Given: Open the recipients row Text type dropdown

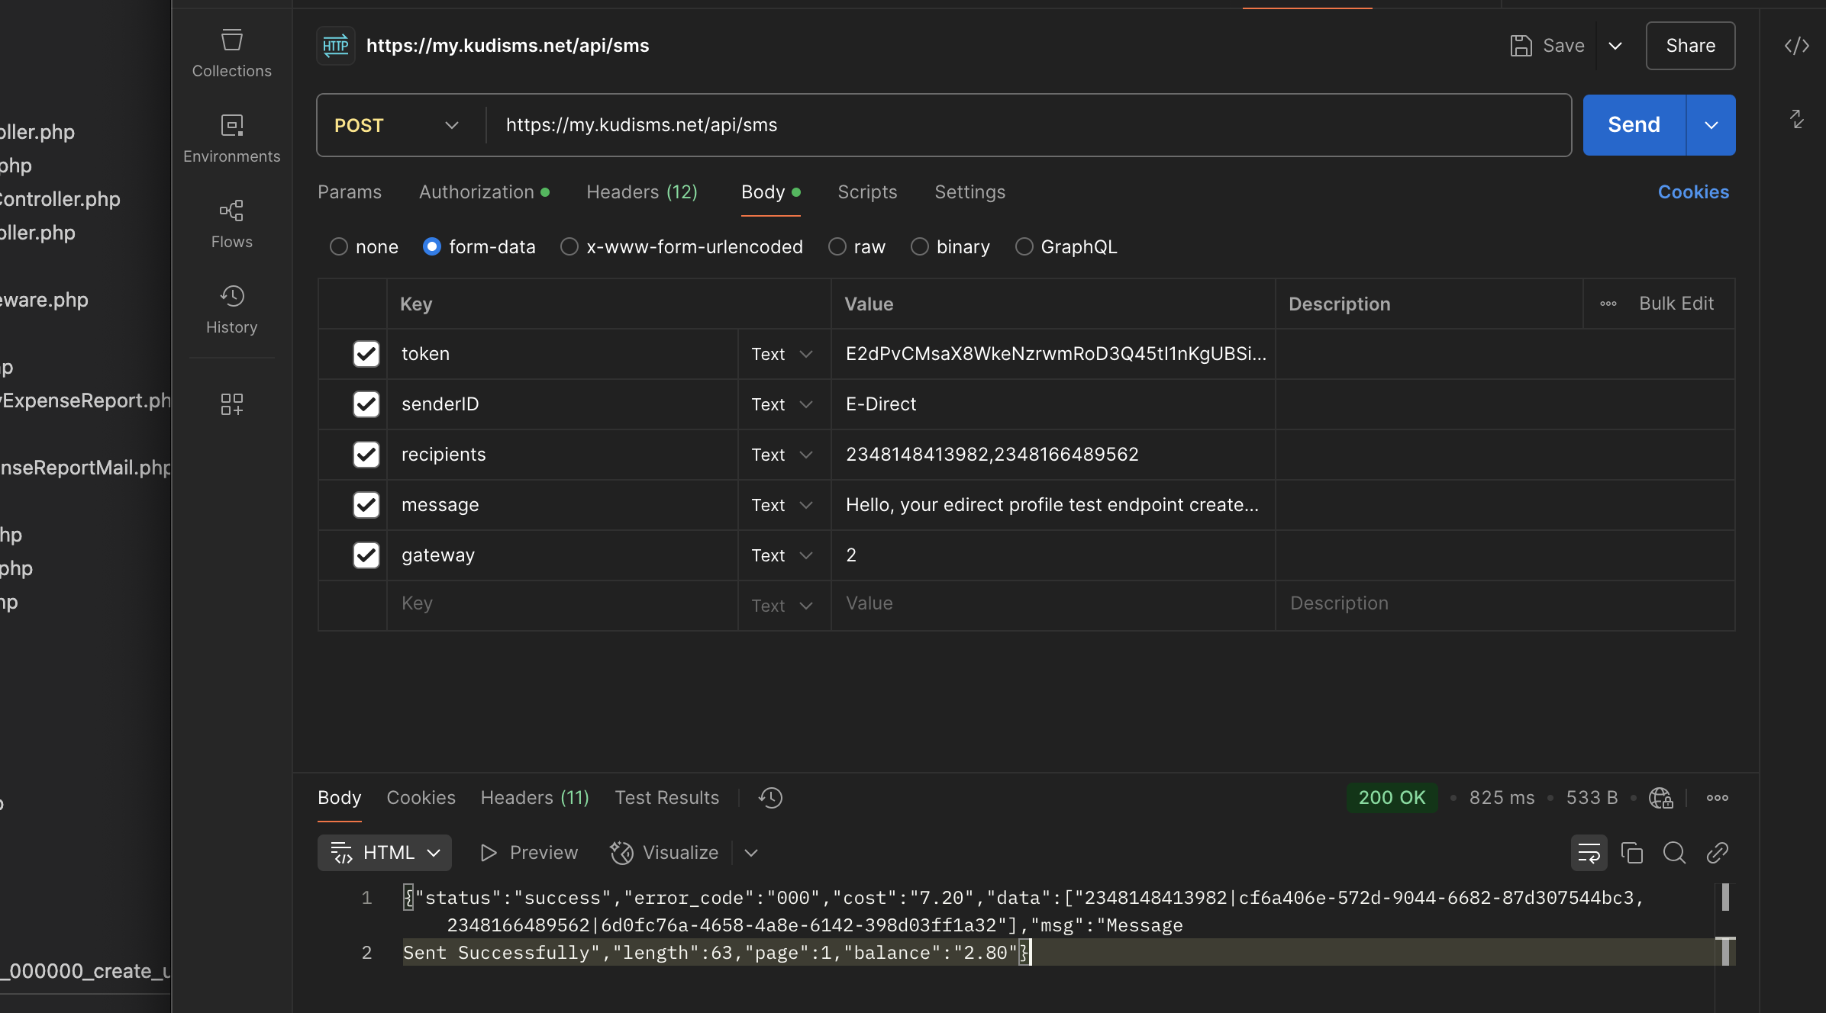Looking at the screenshot, I should click(782, 455).
